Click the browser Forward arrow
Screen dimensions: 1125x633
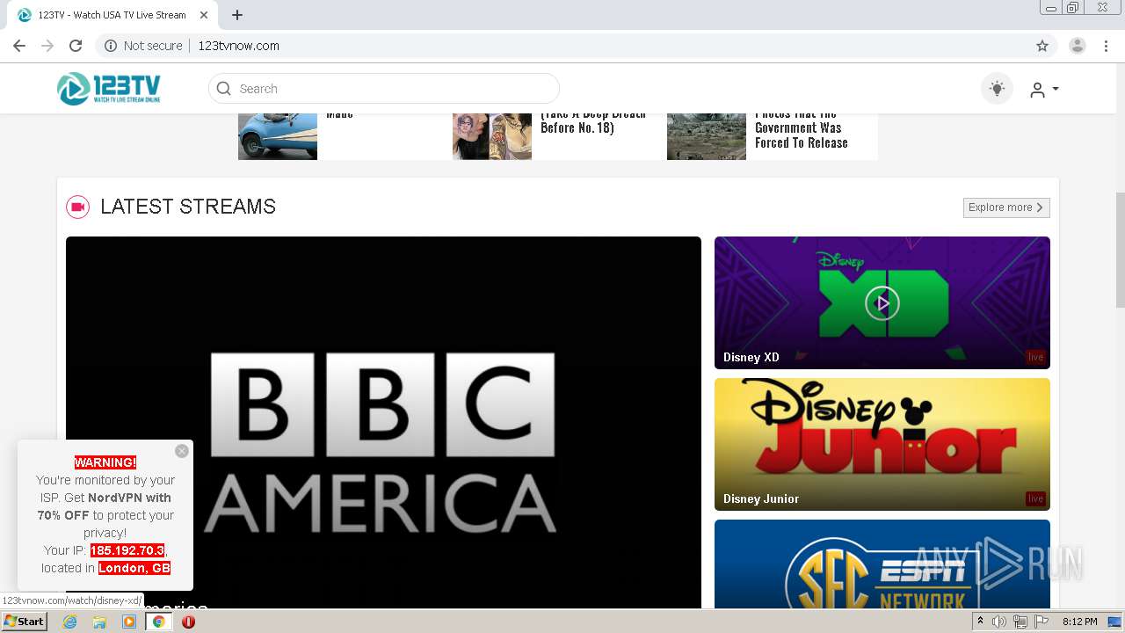47,46
